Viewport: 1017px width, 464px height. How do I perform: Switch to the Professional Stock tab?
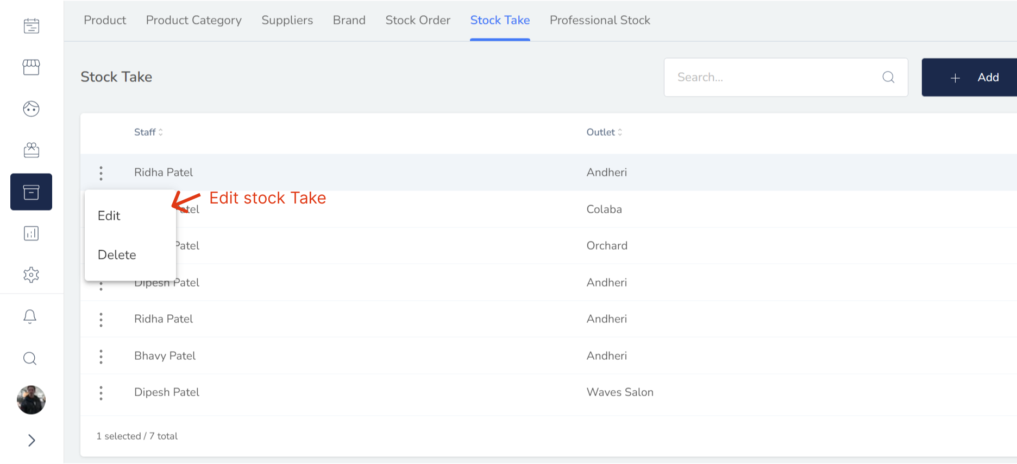point(600,21)
